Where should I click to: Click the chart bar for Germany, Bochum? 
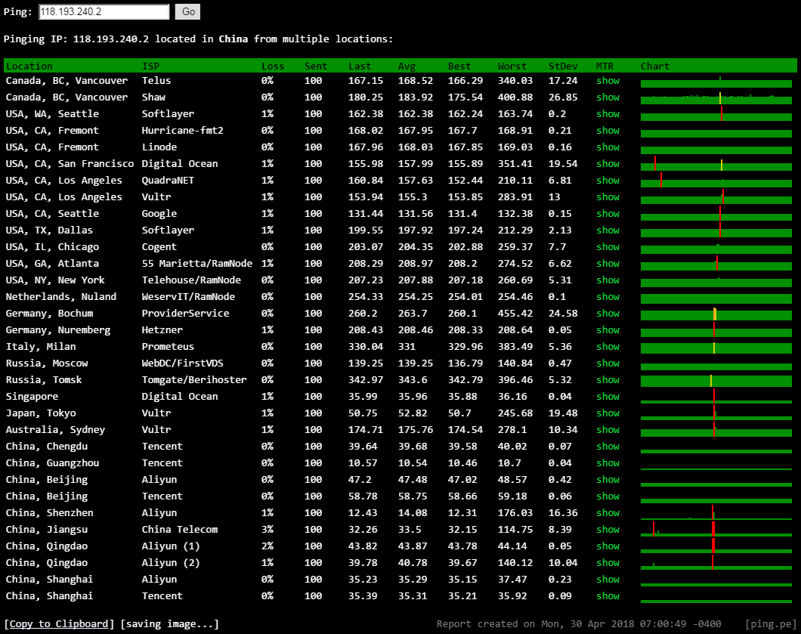click(716, 314)
